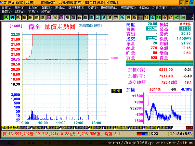Switch to 行事曆 tab
Viewport: 195px width, 146px height.
109,128
